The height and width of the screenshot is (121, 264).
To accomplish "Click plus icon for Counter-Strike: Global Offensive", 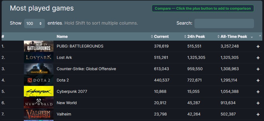I will click(x=258, y=69).
